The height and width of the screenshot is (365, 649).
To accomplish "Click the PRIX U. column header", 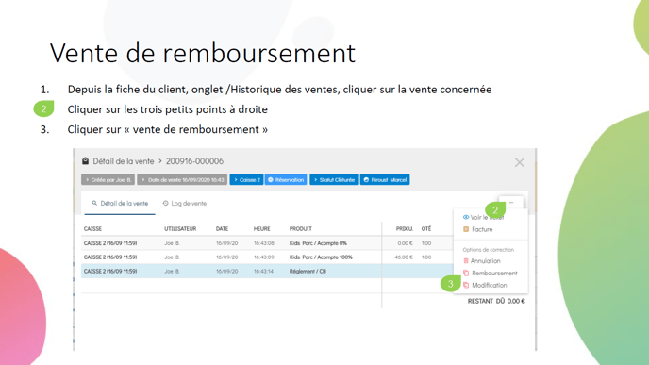I will [405, 229].
